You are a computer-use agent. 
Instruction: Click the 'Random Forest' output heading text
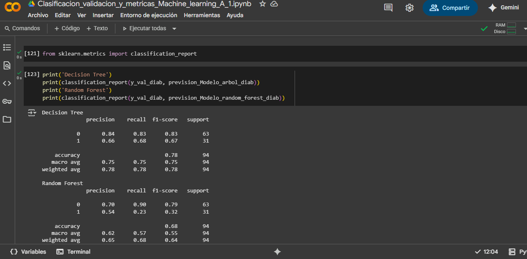tap(63, 183)
